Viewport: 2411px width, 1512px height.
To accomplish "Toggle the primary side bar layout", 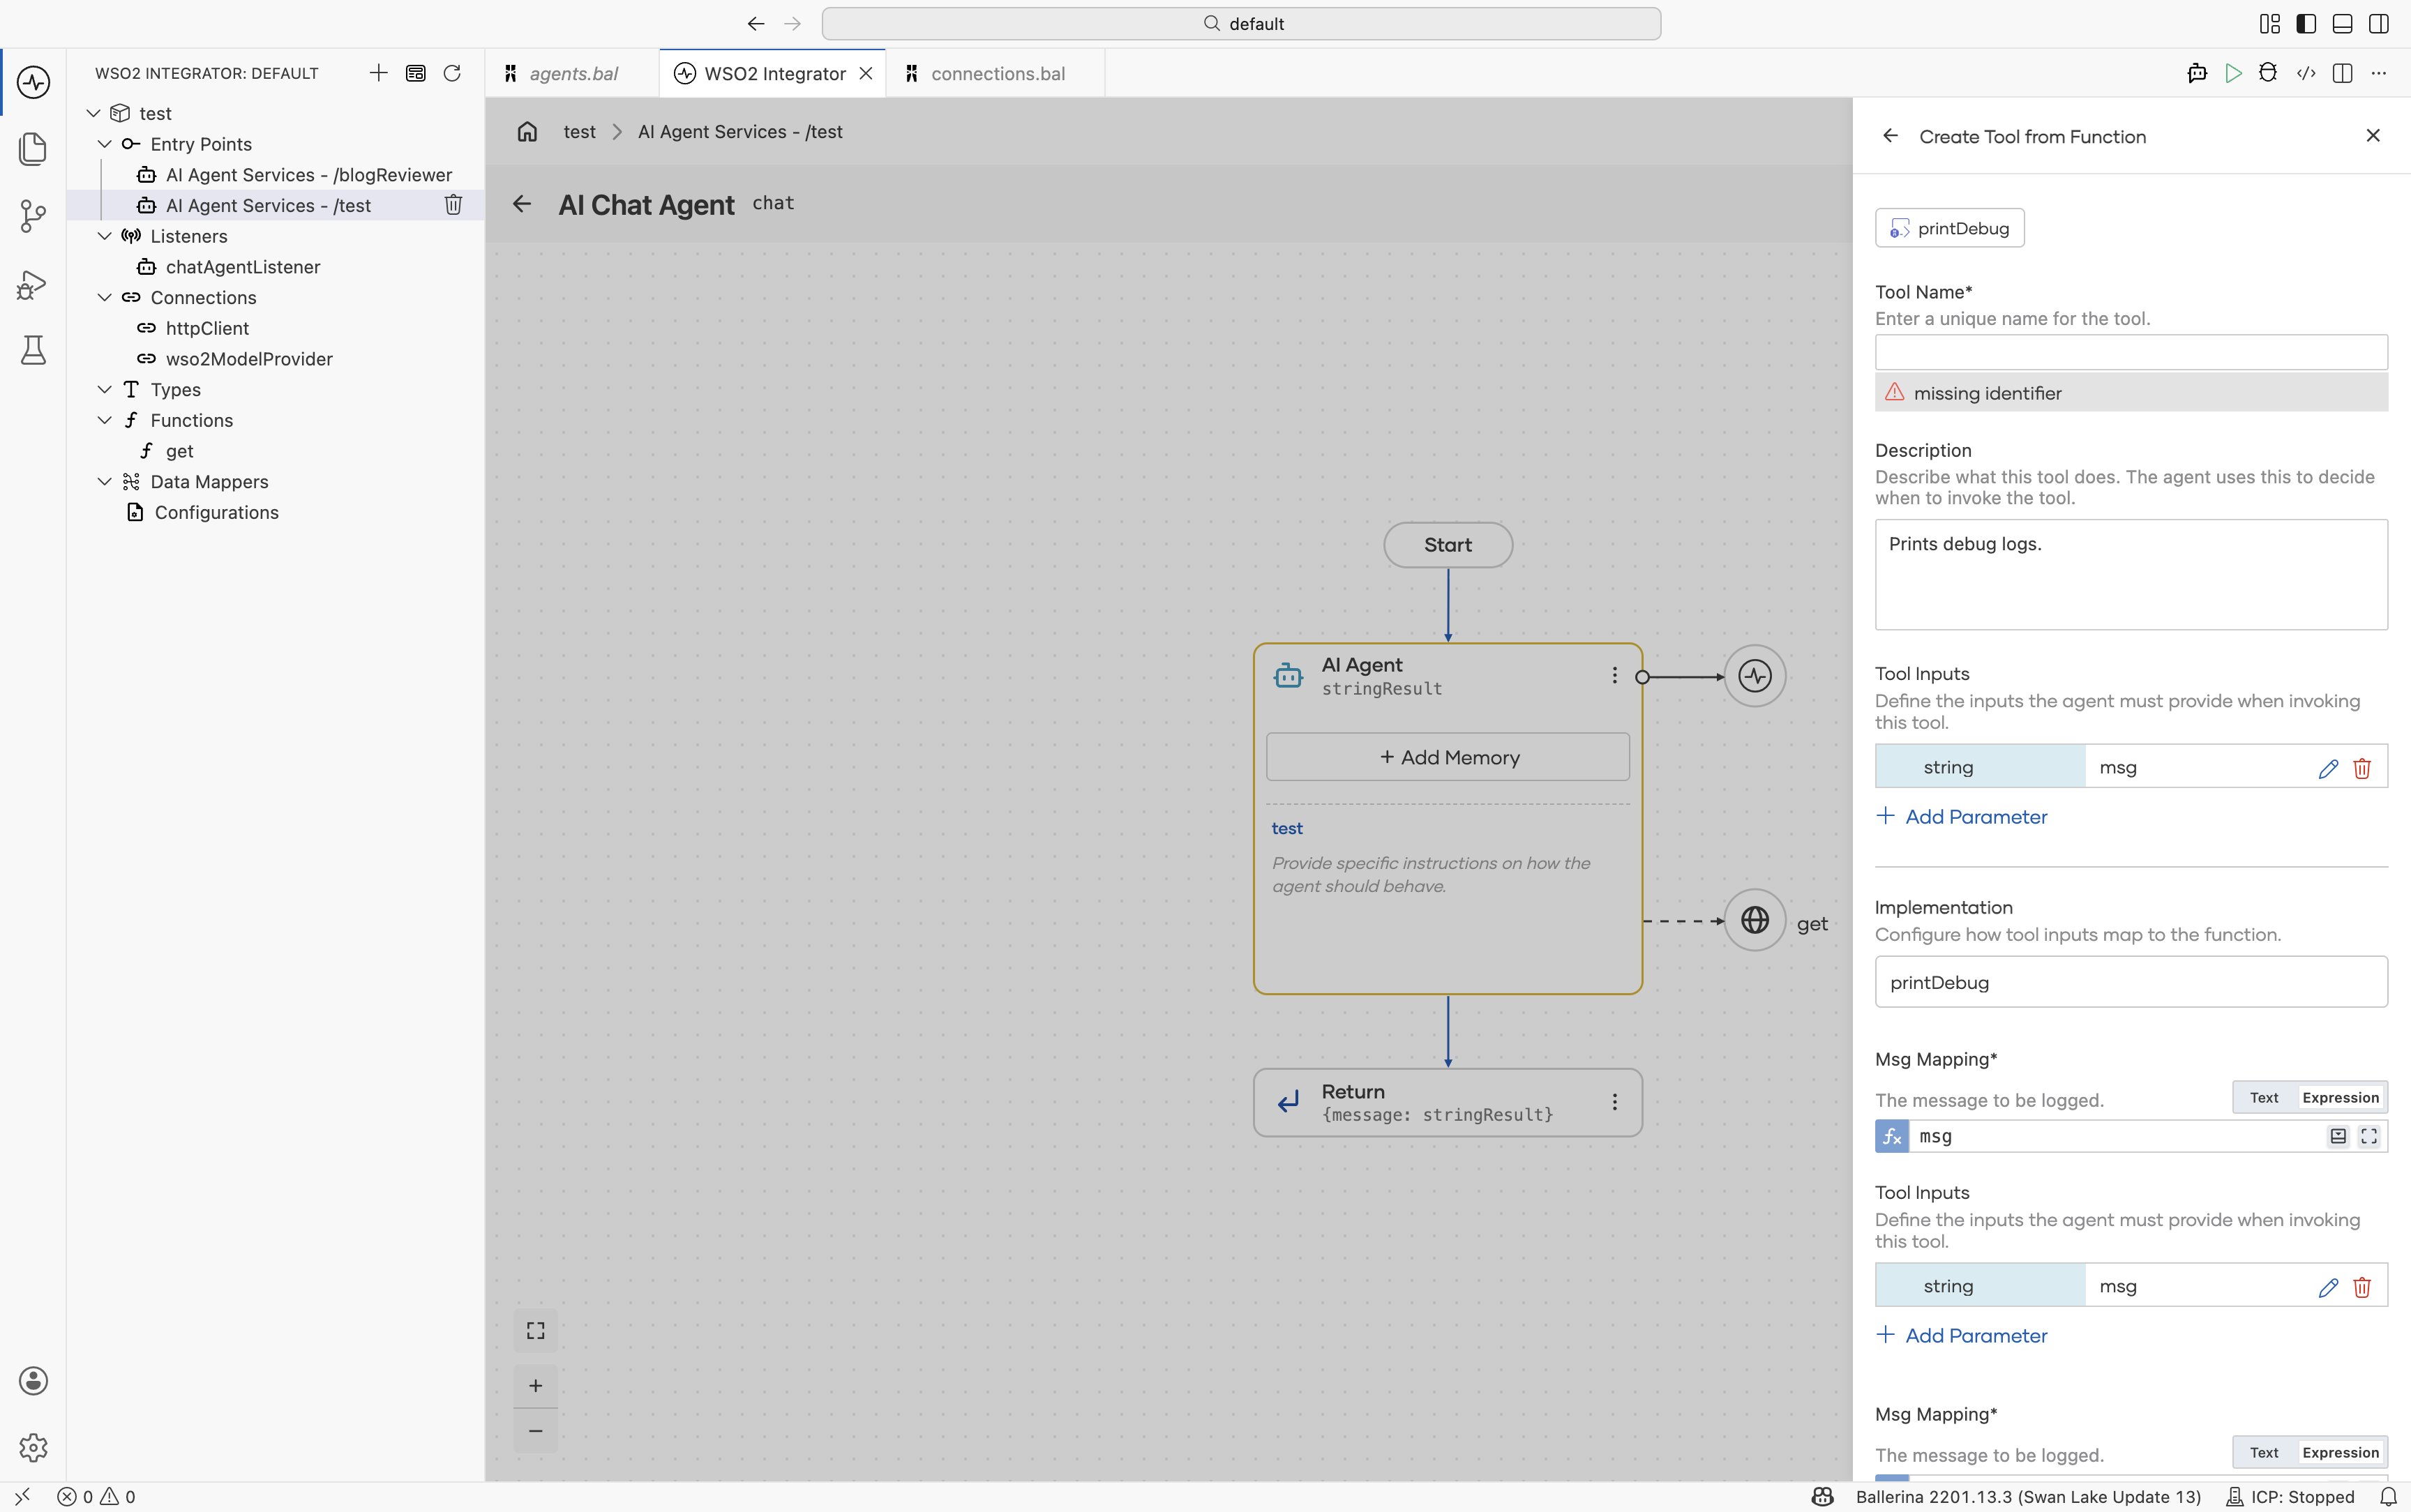I will [2306, 24].
